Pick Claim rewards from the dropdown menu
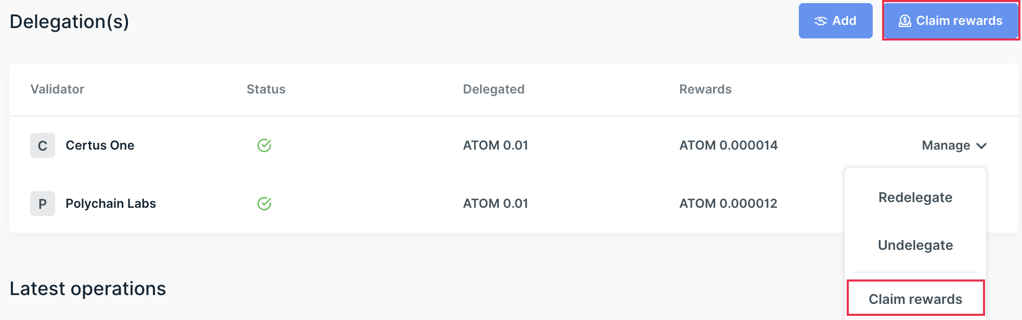 click(x=915, y=299)
